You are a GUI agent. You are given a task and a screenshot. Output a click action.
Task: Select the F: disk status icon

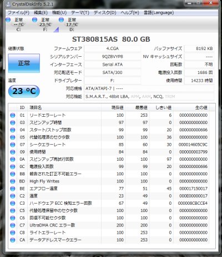point(34,19)
